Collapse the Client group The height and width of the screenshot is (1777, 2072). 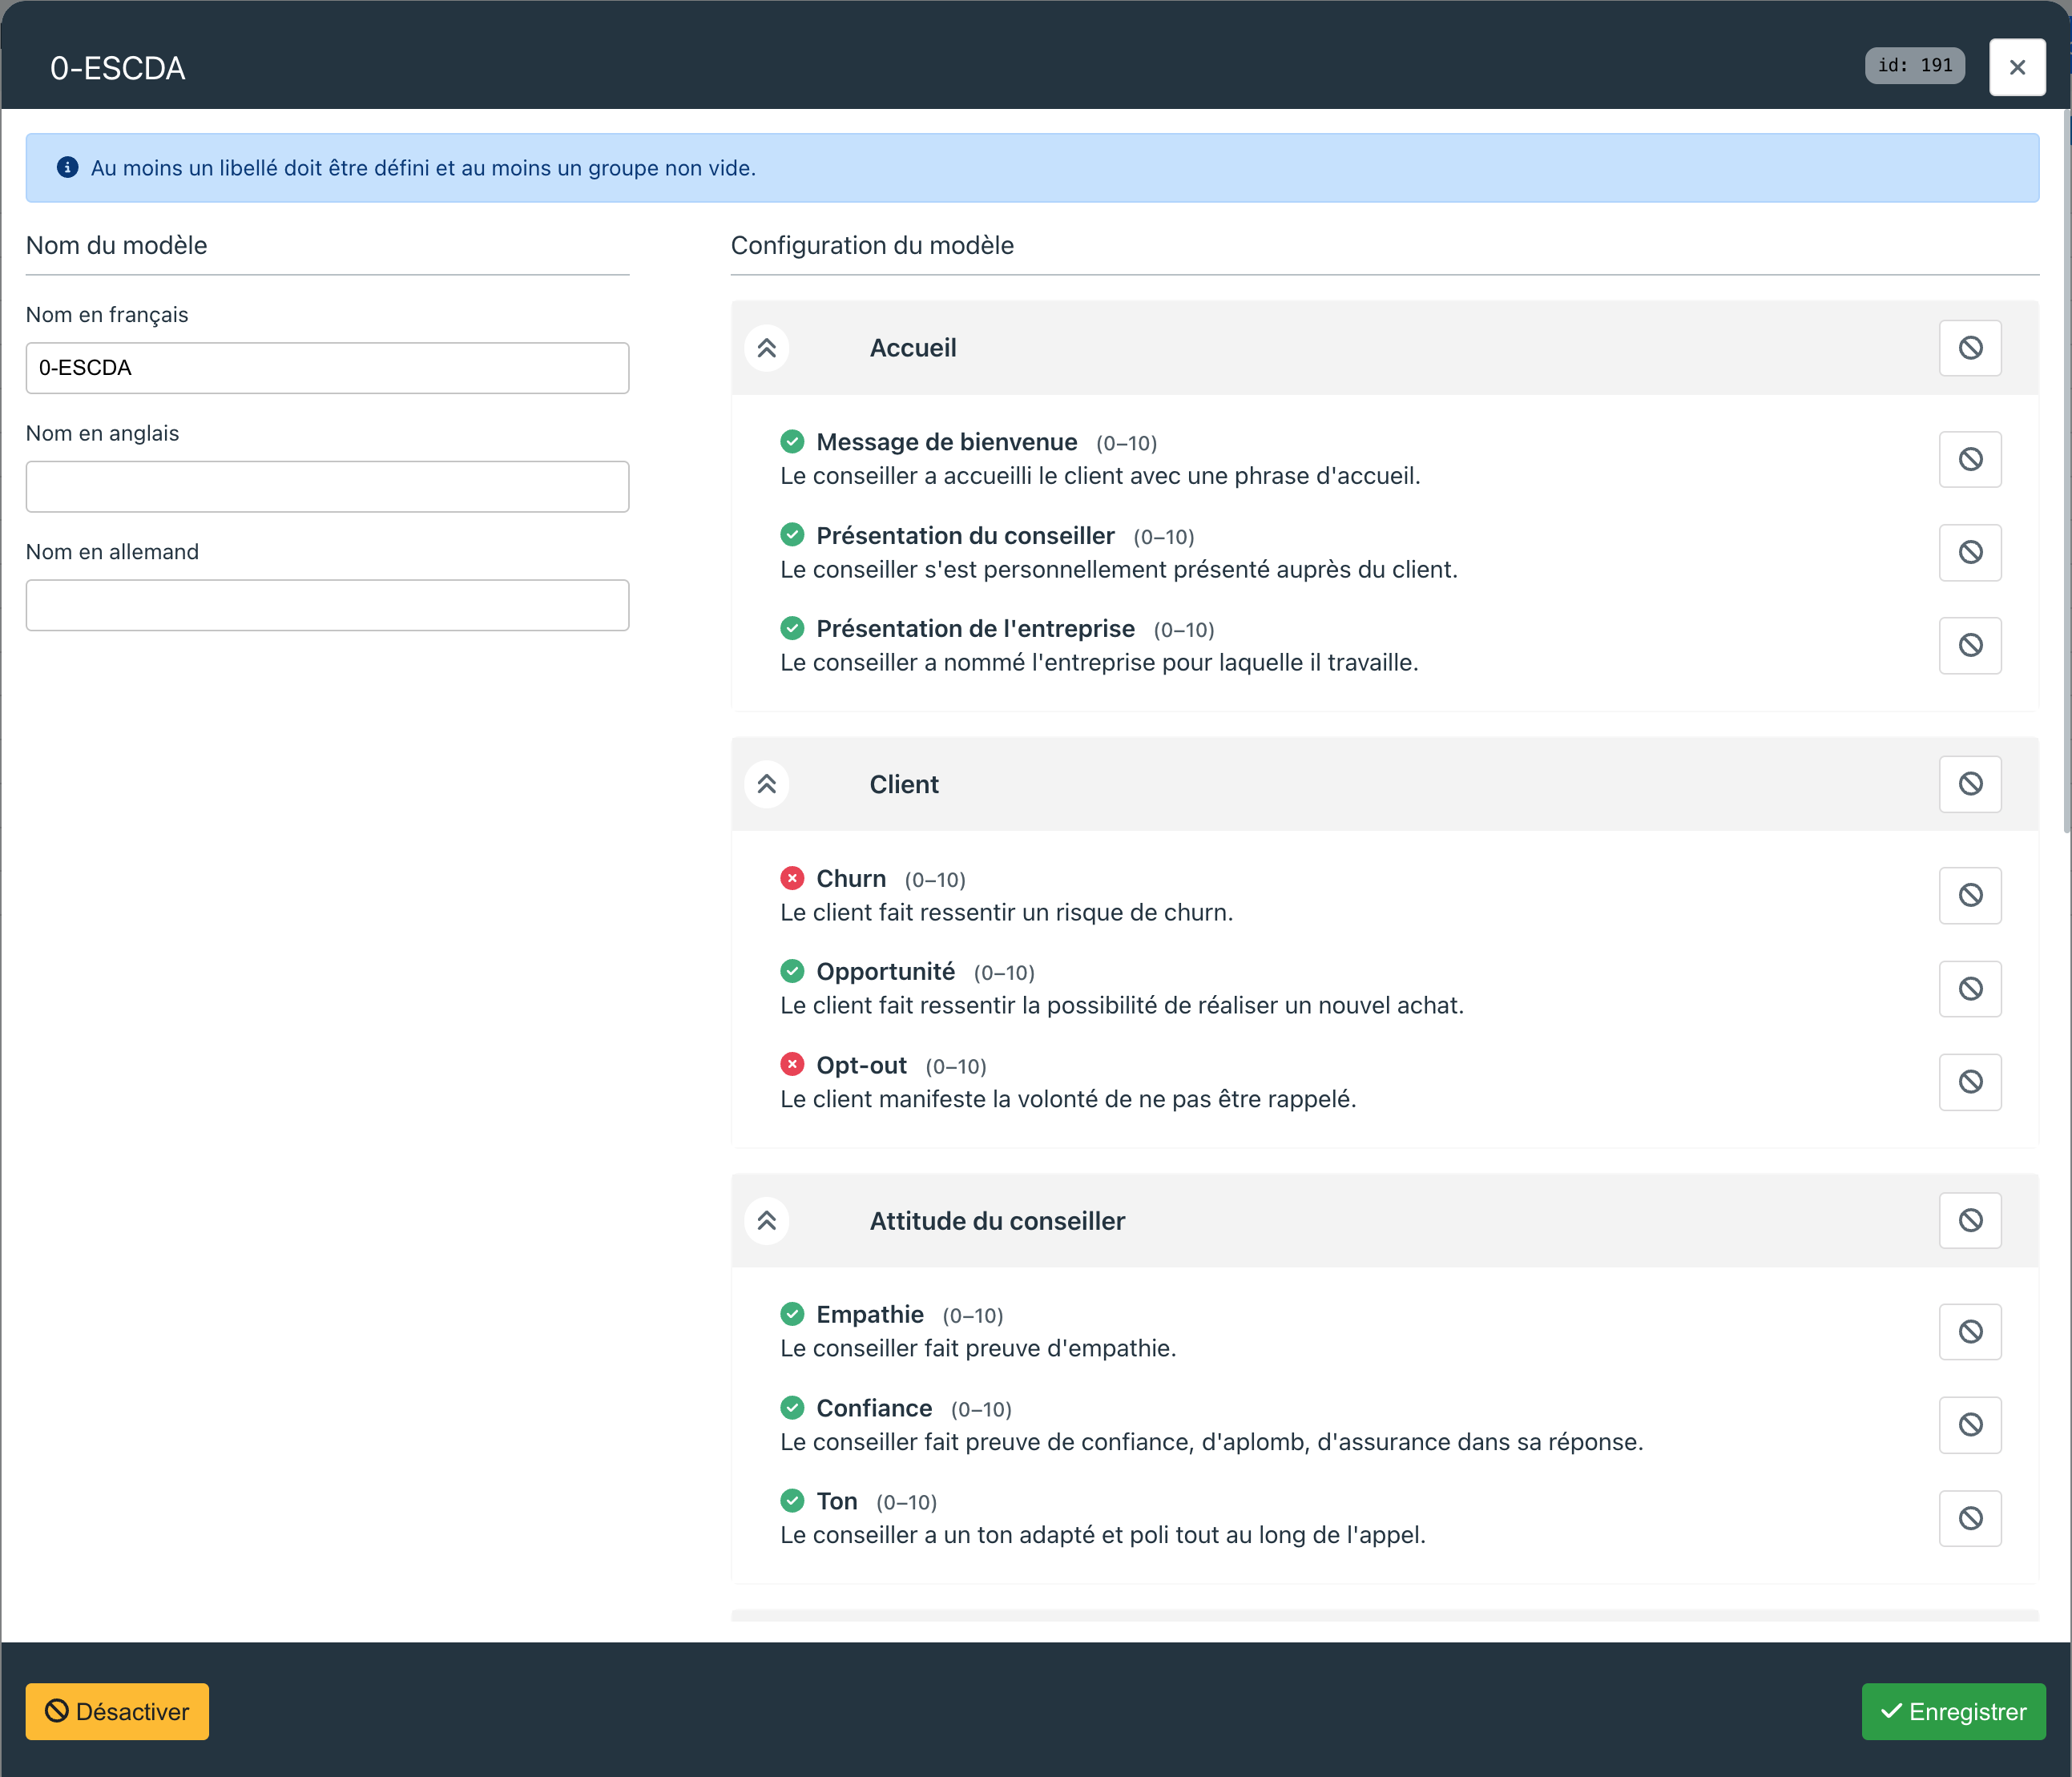[767, 784]
